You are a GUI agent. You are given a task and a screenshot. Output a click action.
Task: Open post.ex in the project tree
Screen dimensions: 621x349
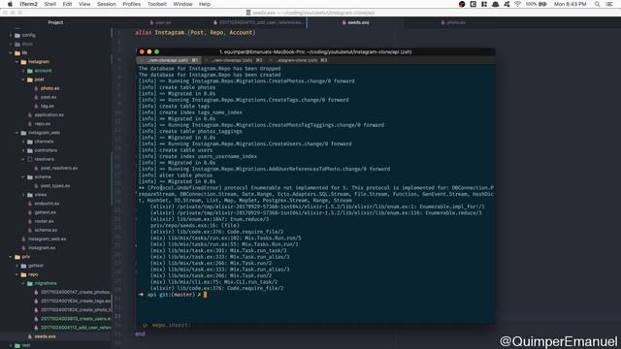pos(49,97)
